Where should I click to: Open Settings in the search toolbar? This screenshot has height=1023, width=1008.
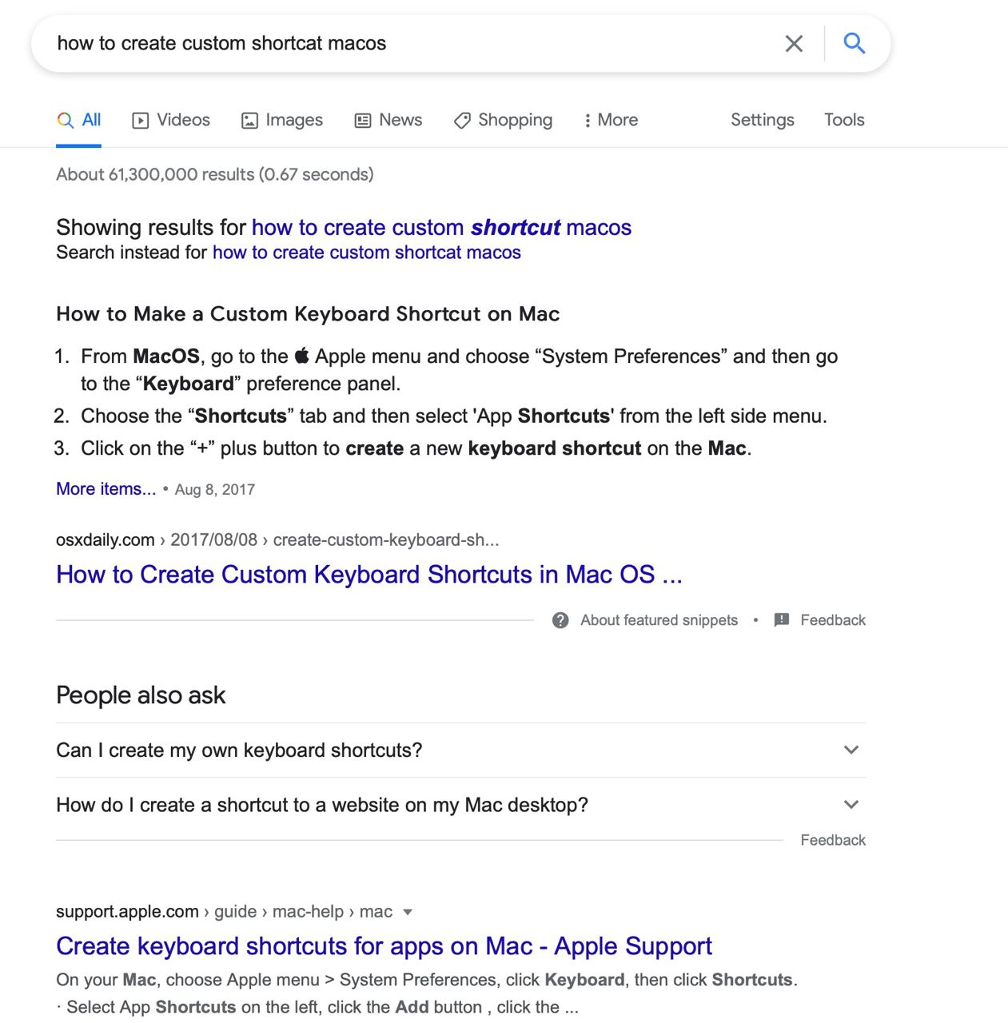click(x=762, y=120)
